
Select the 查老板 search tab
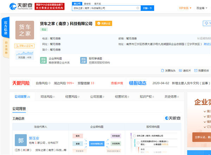click(88, 4)
